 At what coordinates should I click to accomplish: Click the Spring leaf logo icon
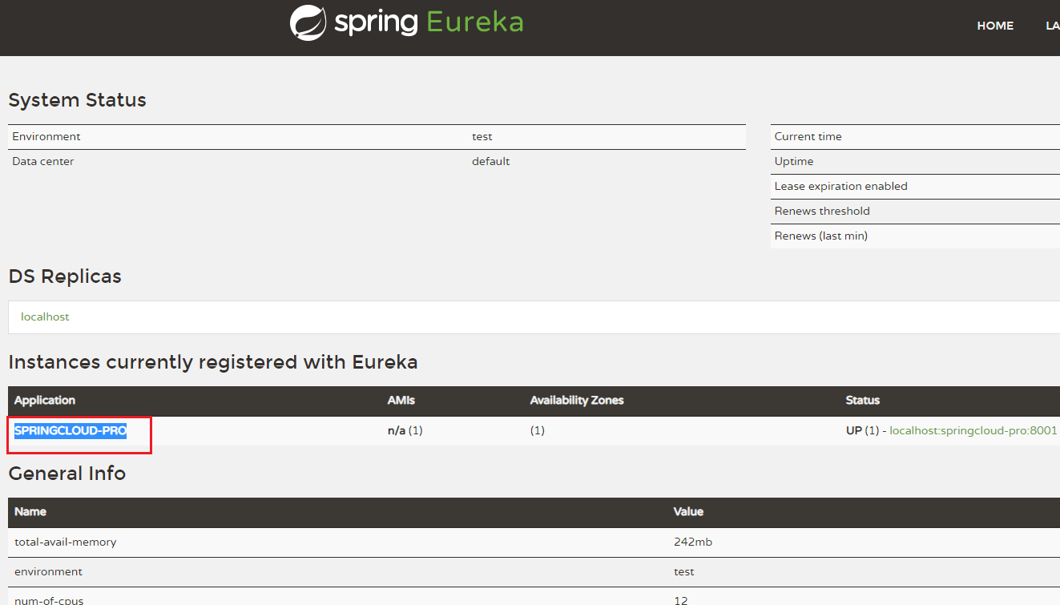(x=308, y=22)
